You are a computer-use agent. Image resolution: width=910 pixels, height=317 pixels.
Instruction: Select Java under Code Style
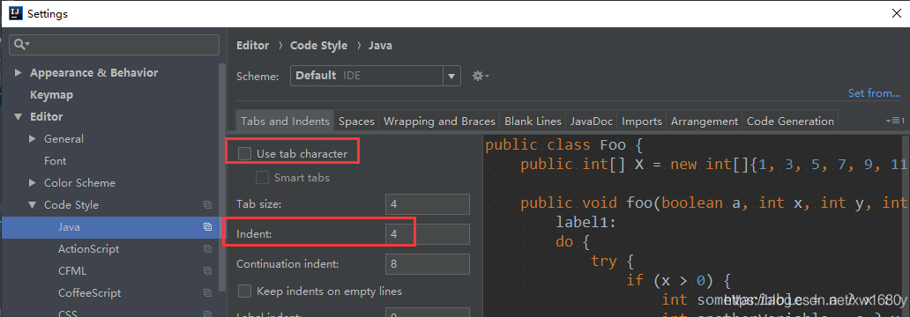click(110, 227)
